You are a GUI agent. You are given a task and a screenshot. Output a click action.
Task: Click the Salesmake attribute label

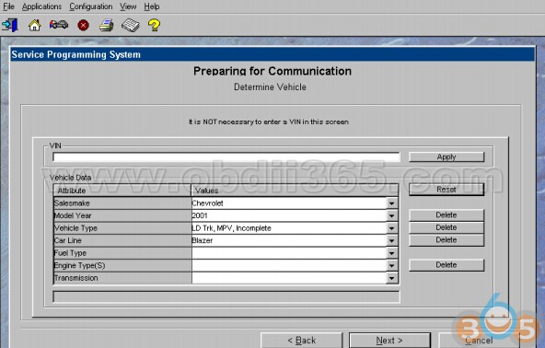(x=72, y=203)
